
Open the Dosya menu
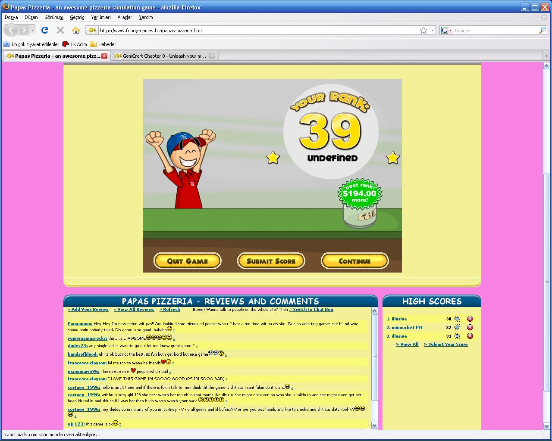(x=11, y=17)
